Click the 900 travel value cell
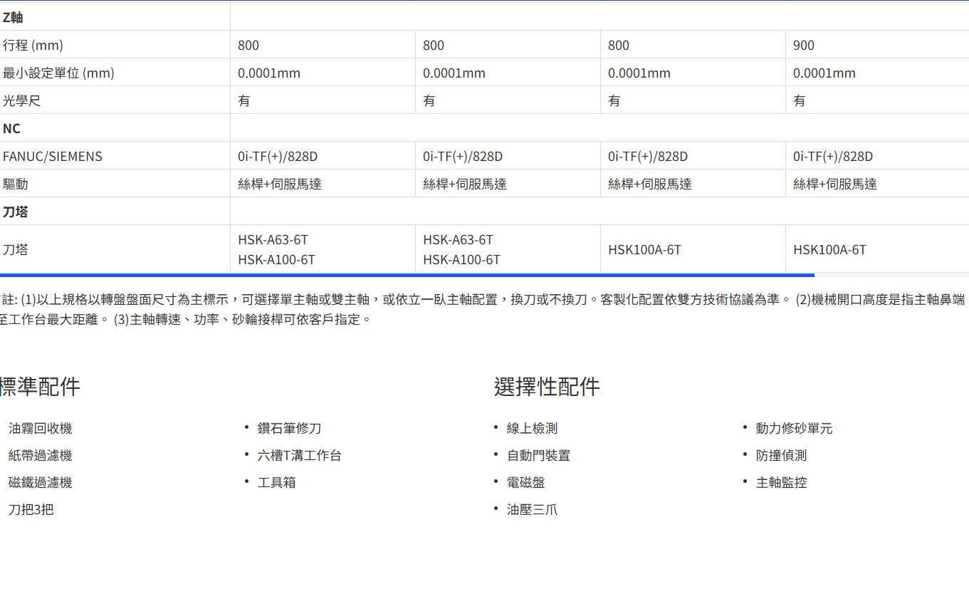 click(804, 46)
